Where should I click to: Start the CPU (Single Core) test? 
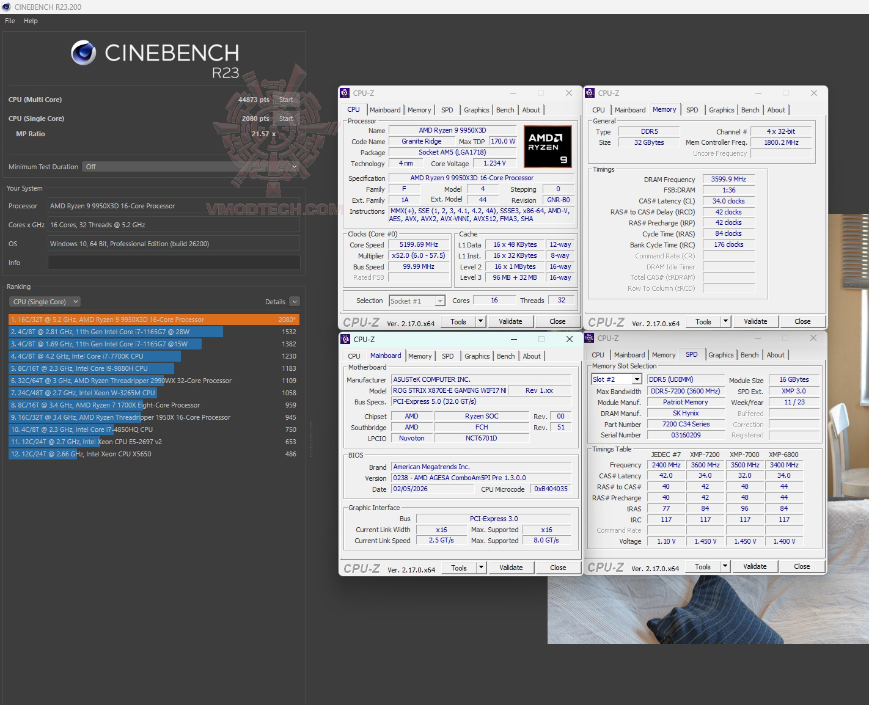286,119
